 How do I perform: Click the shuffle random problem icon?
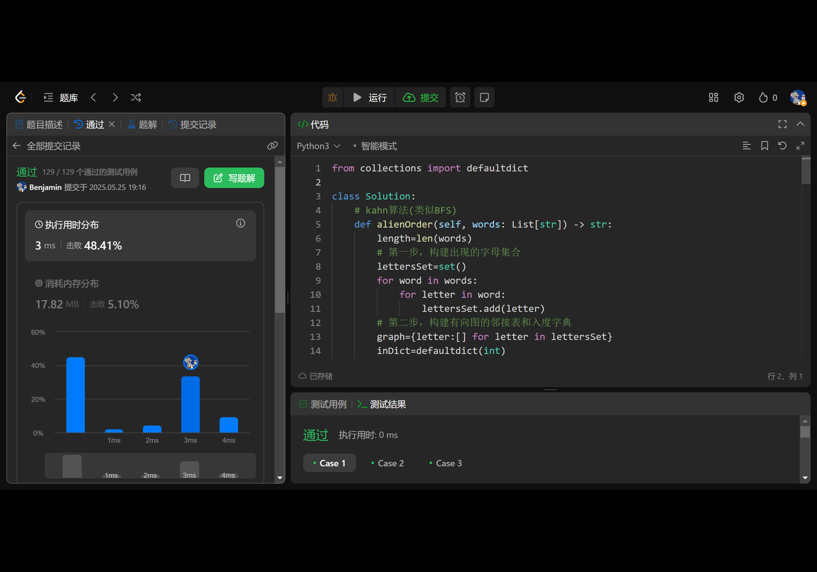(x=136, y=98)
